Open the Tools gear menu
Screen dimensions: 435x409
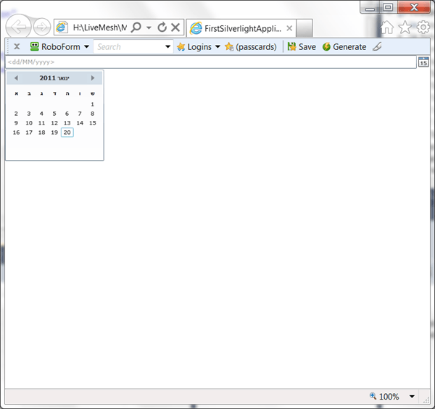pyautogui.click(x=423, y=27)
